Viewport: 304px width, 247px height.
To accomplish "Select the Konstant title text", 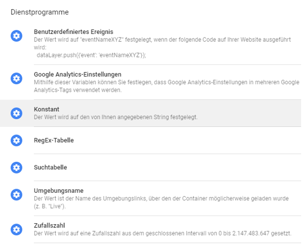I will coord(47,110).
